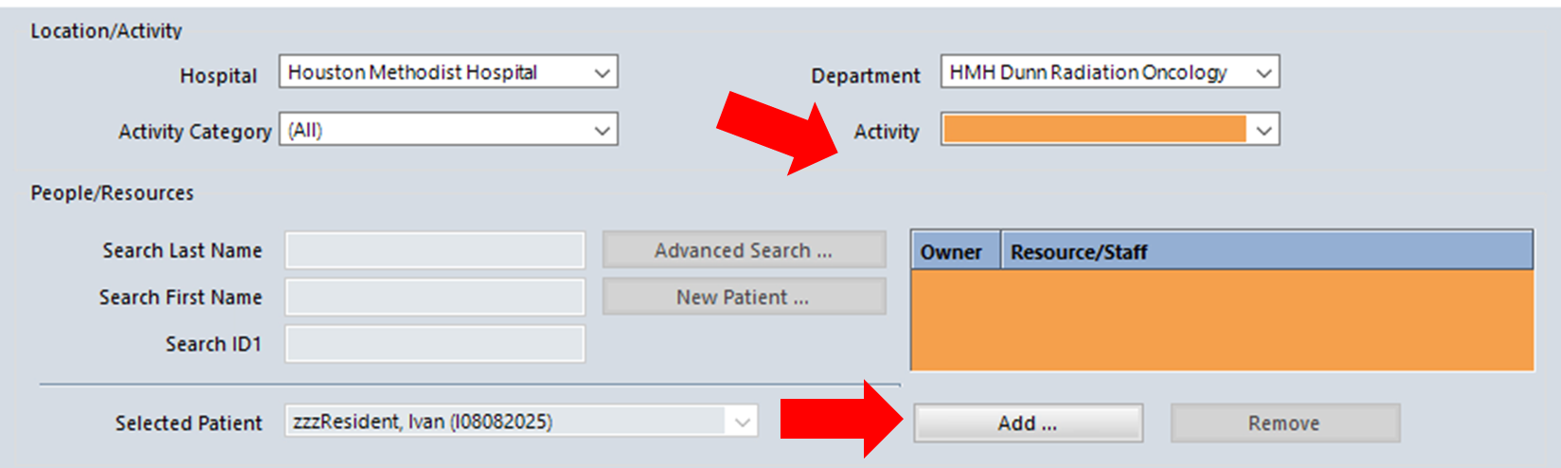Expand the Department dropdown arrow
Viewport: 1561px width, 468px height.
(1264, 73)
